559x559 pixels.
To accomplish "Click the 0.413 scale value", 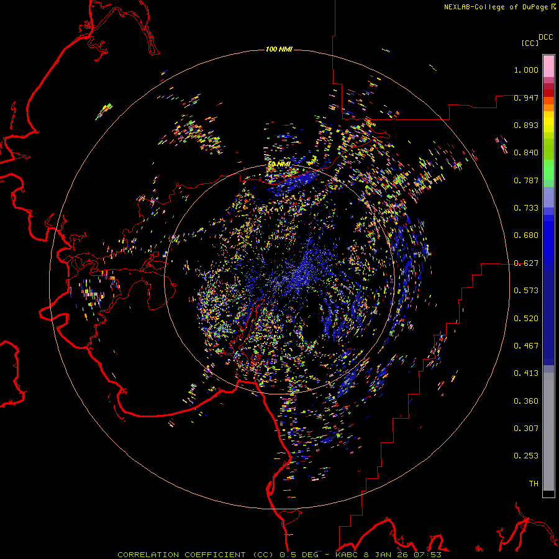I will pos(526,373).
